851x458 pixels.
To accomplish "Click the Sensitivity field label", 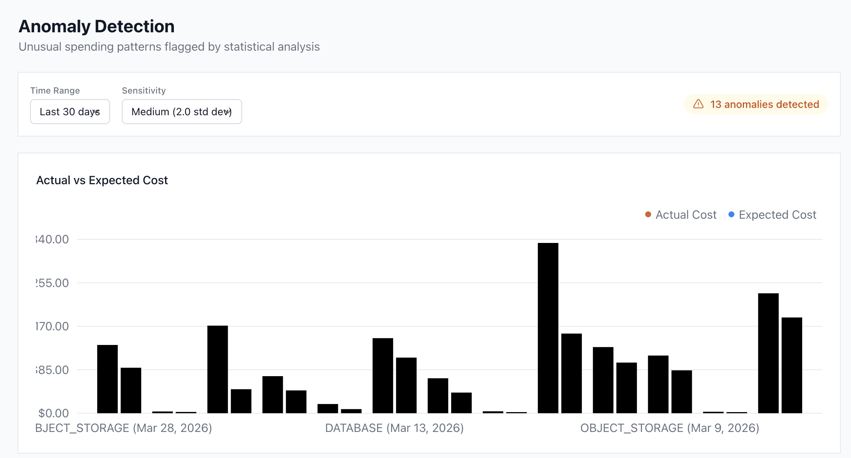I will coord(144,91).
